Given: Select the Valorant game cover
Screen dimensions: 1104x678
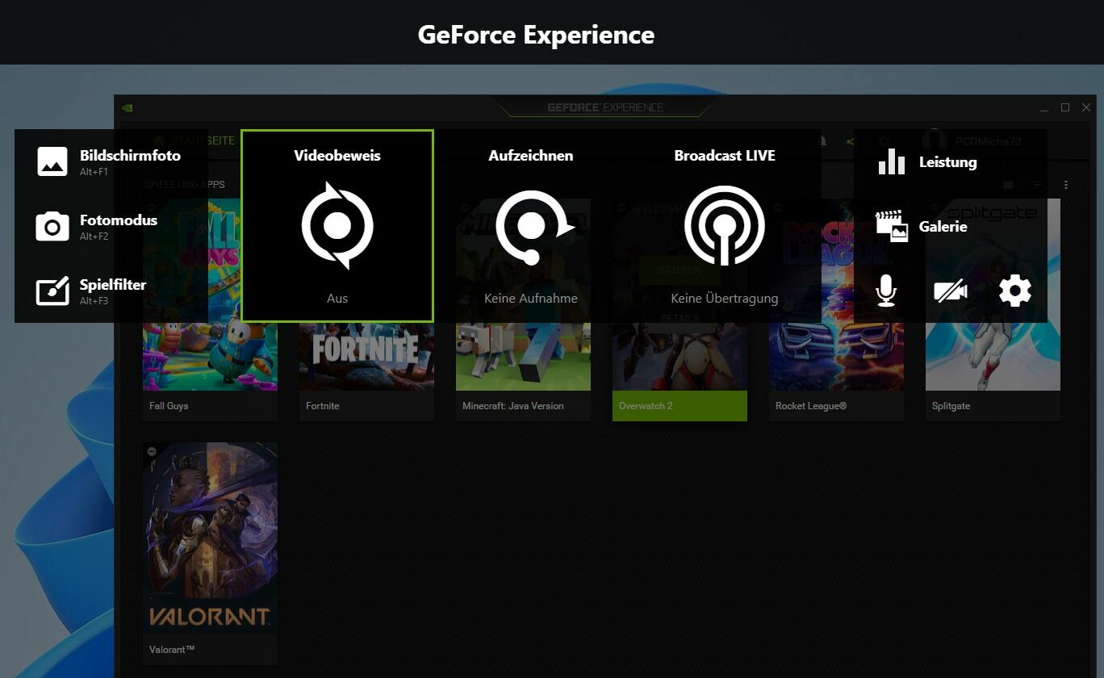Looking at the screenshot, I should [x=210, y=538].
